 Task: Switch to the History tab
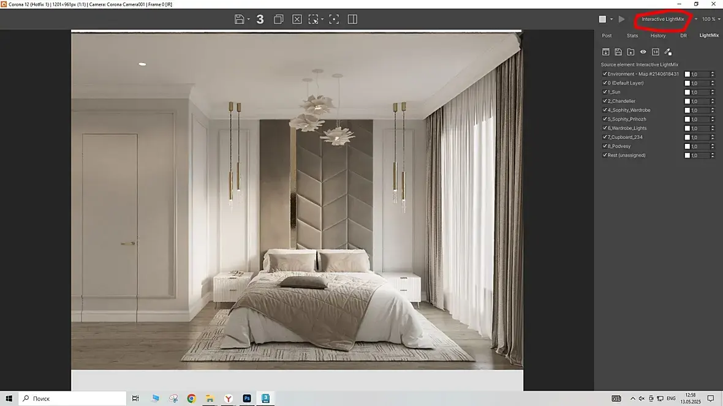[658, 36]
